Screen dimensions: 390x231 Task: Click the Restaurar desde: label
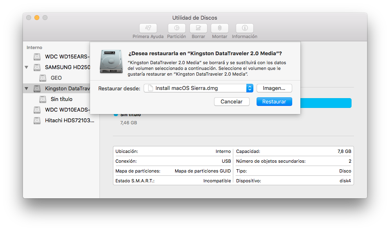pos(119,89)
